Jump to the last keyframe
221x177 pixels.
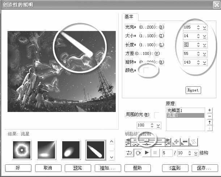tap(167, 140)
